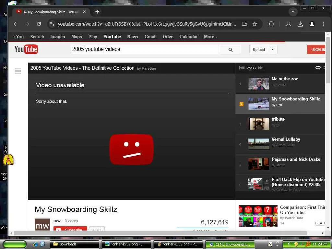
Task: Open Calendar in Google bar
Action: [188, 37]
